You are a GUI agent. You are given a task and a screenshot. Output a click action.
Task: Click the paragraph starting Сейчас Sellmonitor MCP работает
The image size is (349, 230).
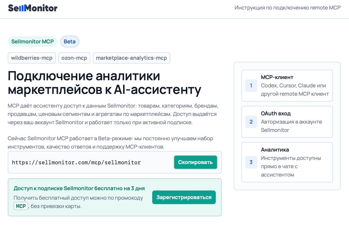pyautogui.click(x=110, y=143)
